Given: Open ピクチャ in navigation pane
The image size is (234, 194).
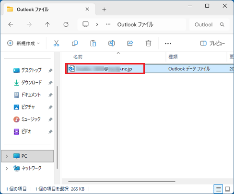Looking at the screenshot, I should (24, 107).
